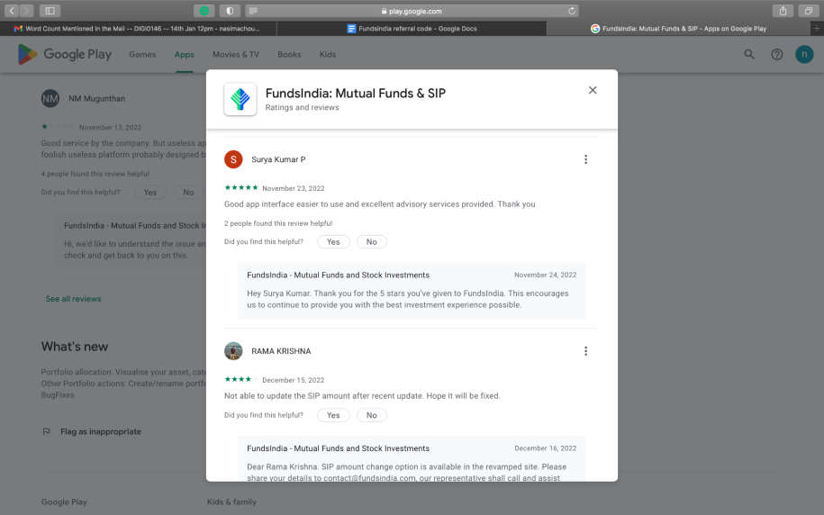Click 'FundsIndia: Mutual Funds & SIP' dialog title
Image resolution: width=824 pixels, height=515 pixels.
(x=355, y=93)
